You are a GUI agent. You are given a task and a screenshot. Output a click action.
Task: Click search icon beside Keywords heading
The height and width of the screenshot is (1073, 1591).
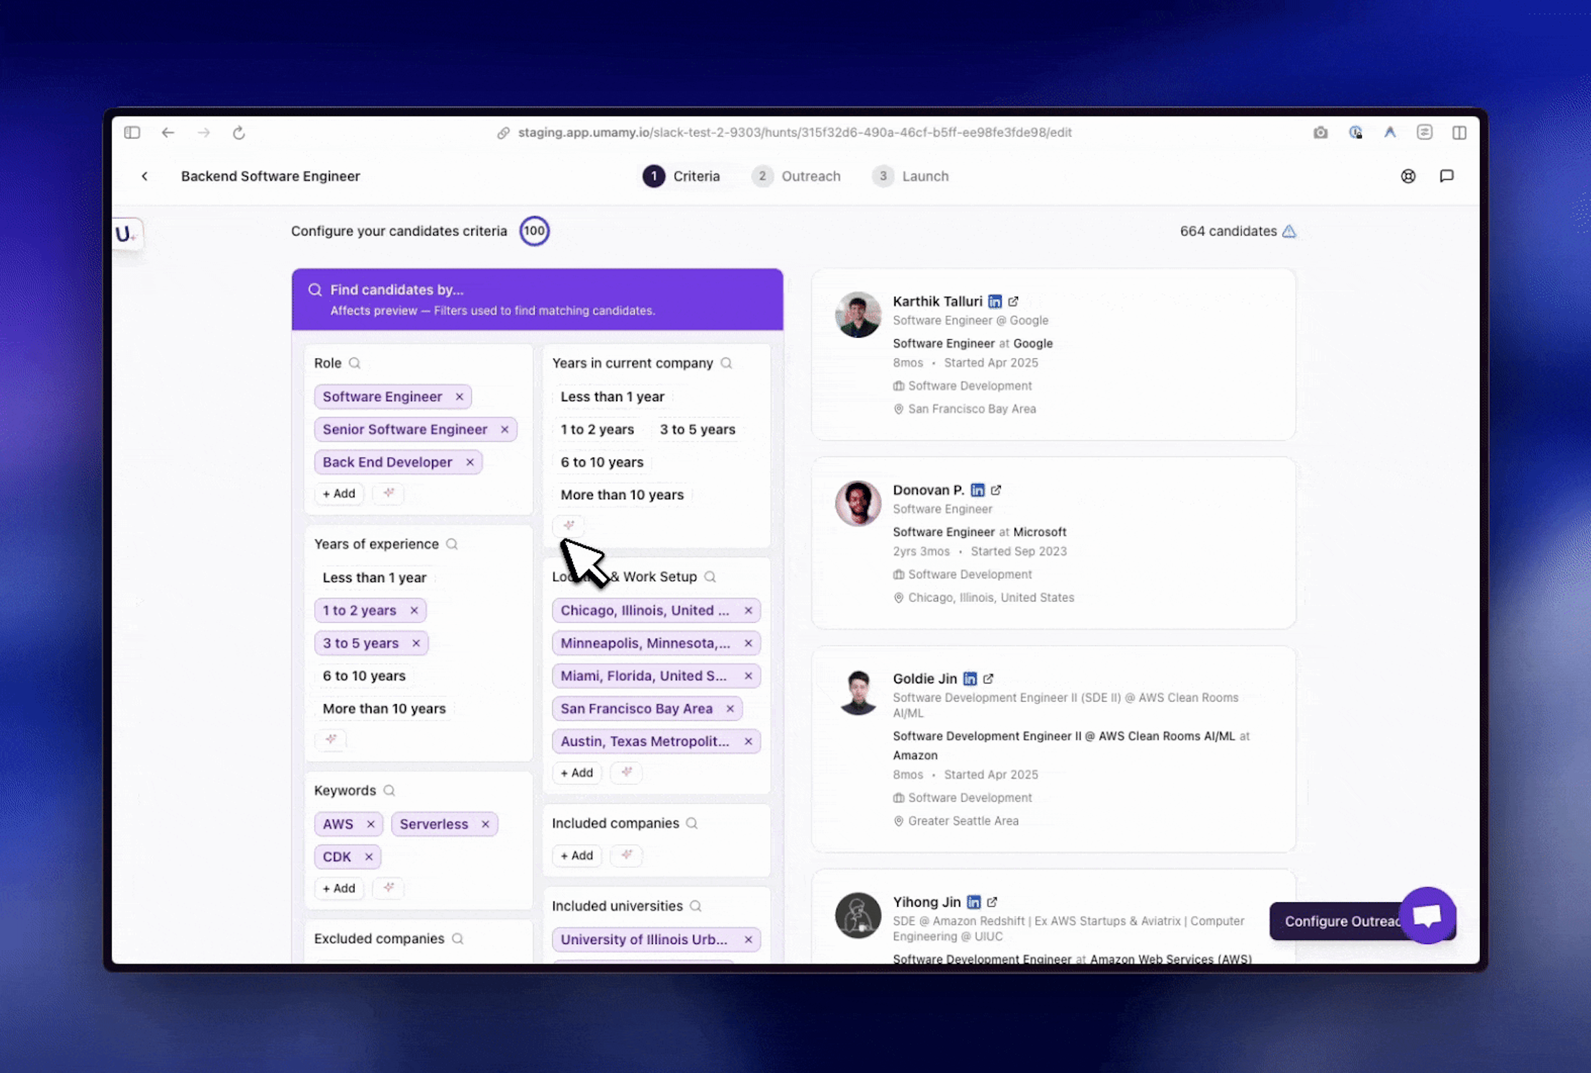[389, 791]
